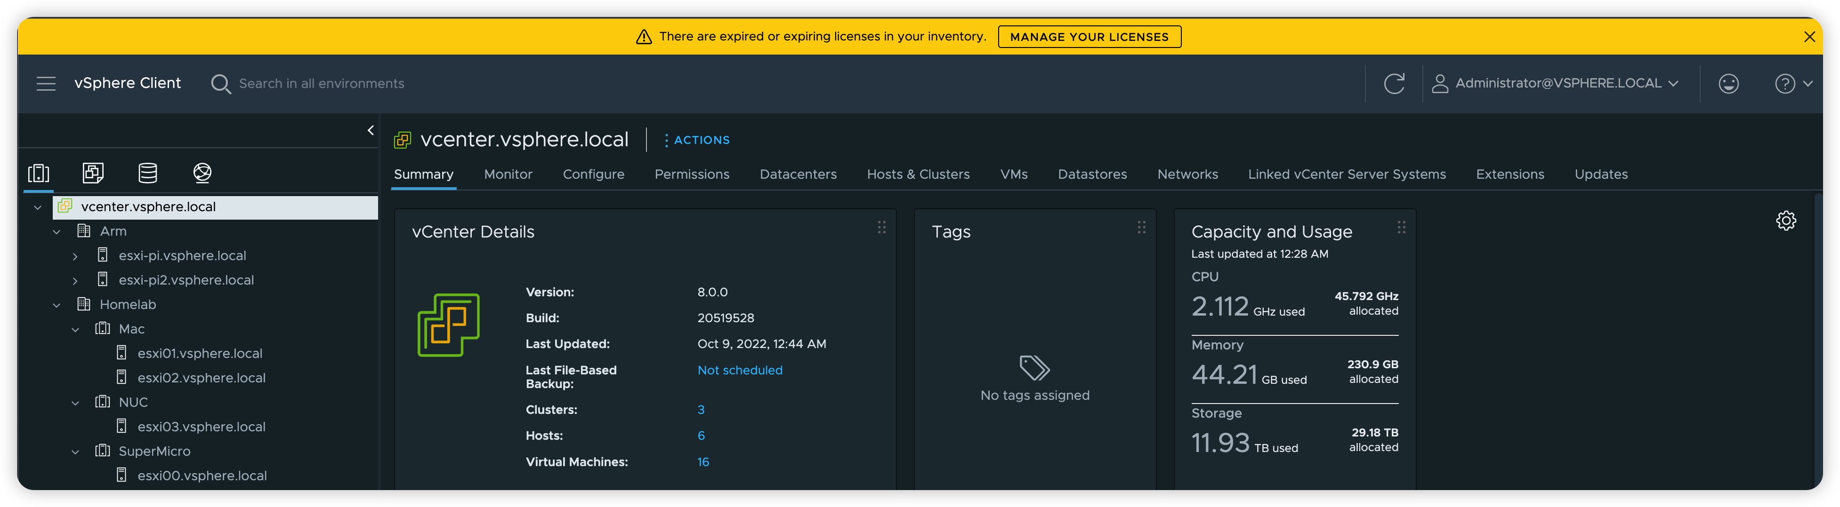Switch to VMs and Templates inventory view
The image size is (1840, 507).
93,173
